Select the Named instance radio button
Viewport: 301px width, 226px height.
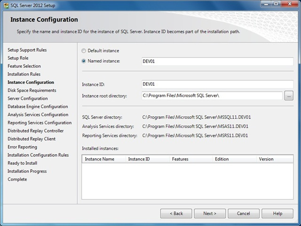click(84, 61)
